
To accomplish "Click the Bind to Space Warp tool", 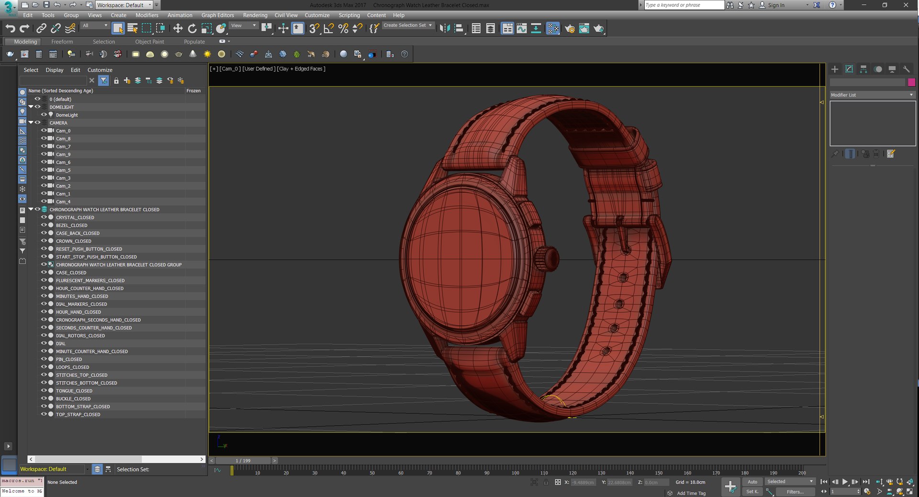I will [70, 29].
